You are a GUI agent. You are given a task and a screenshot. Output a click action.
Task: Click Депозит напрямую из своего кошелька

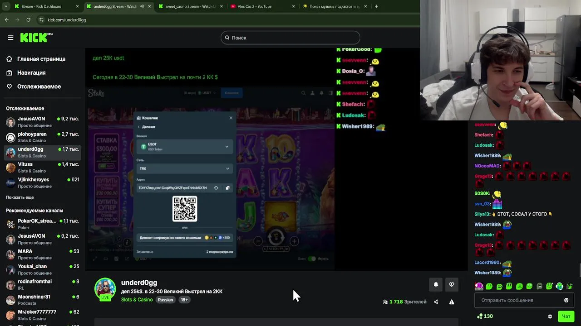point(185,238)
